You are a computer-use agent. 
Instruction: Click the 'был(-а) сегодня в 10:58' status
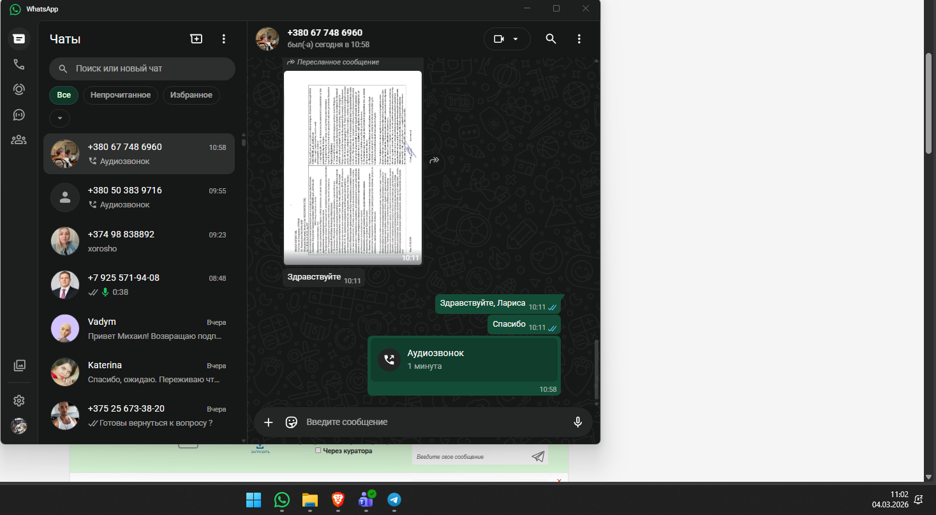[x=328, y=45]
